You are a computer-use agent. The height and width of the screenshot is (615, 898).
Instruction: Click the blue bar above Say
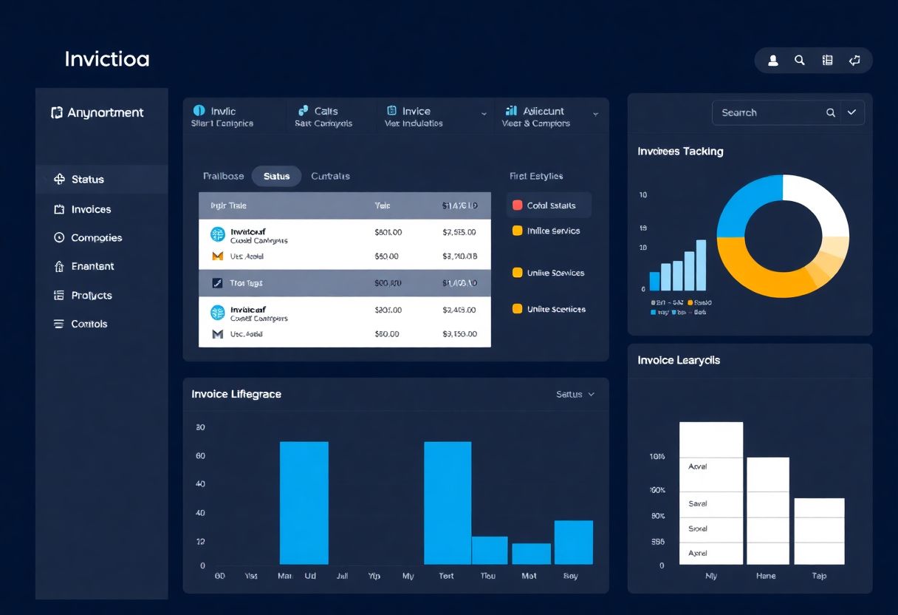coord(573,543)
